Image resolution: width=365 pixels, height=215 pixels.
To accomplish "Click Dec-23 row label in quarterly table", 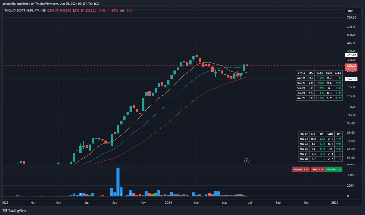I will [x=301, y=83].
